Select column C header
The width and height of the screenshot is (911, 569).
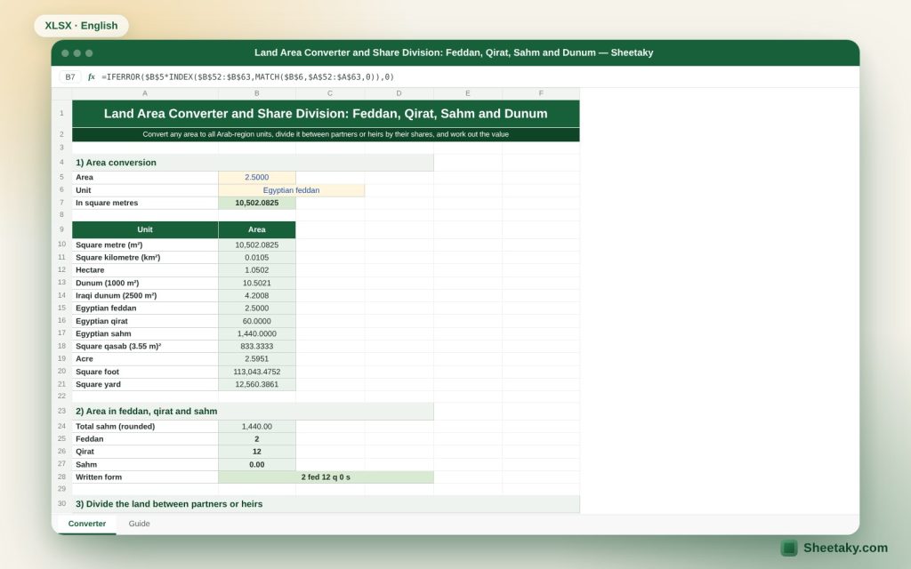(330, 92)
